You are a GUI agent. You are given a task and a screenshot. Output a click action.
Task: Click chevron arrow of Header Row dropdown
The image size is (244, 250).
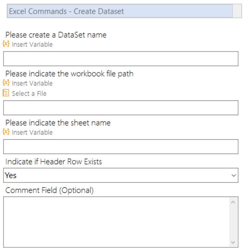(234, 175)
